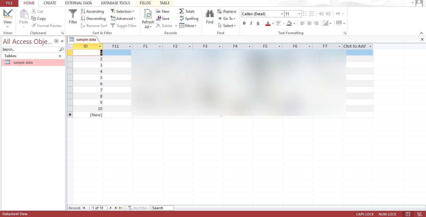This screenshot has width=426, height=217.
Task: Click the (New) record row cell
Action: 88,115
